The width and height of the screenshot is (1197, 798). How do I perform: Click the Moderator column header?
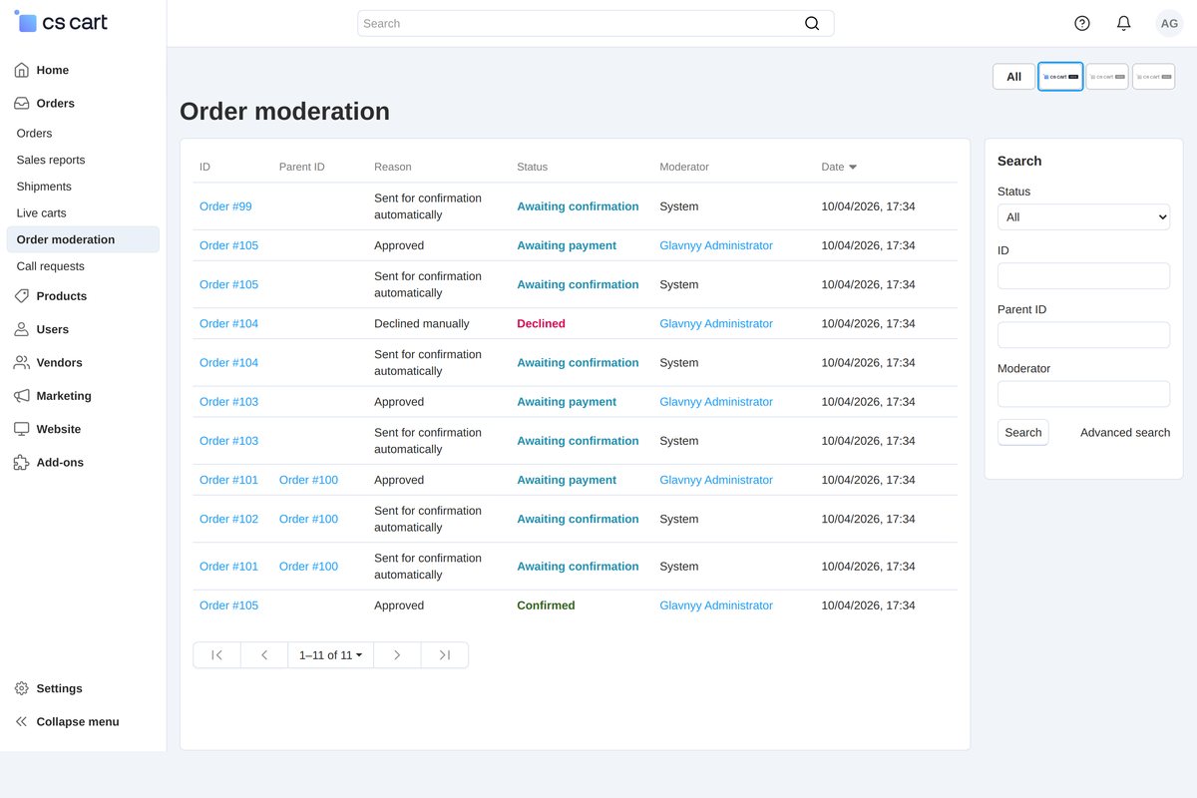pos(684,167)
